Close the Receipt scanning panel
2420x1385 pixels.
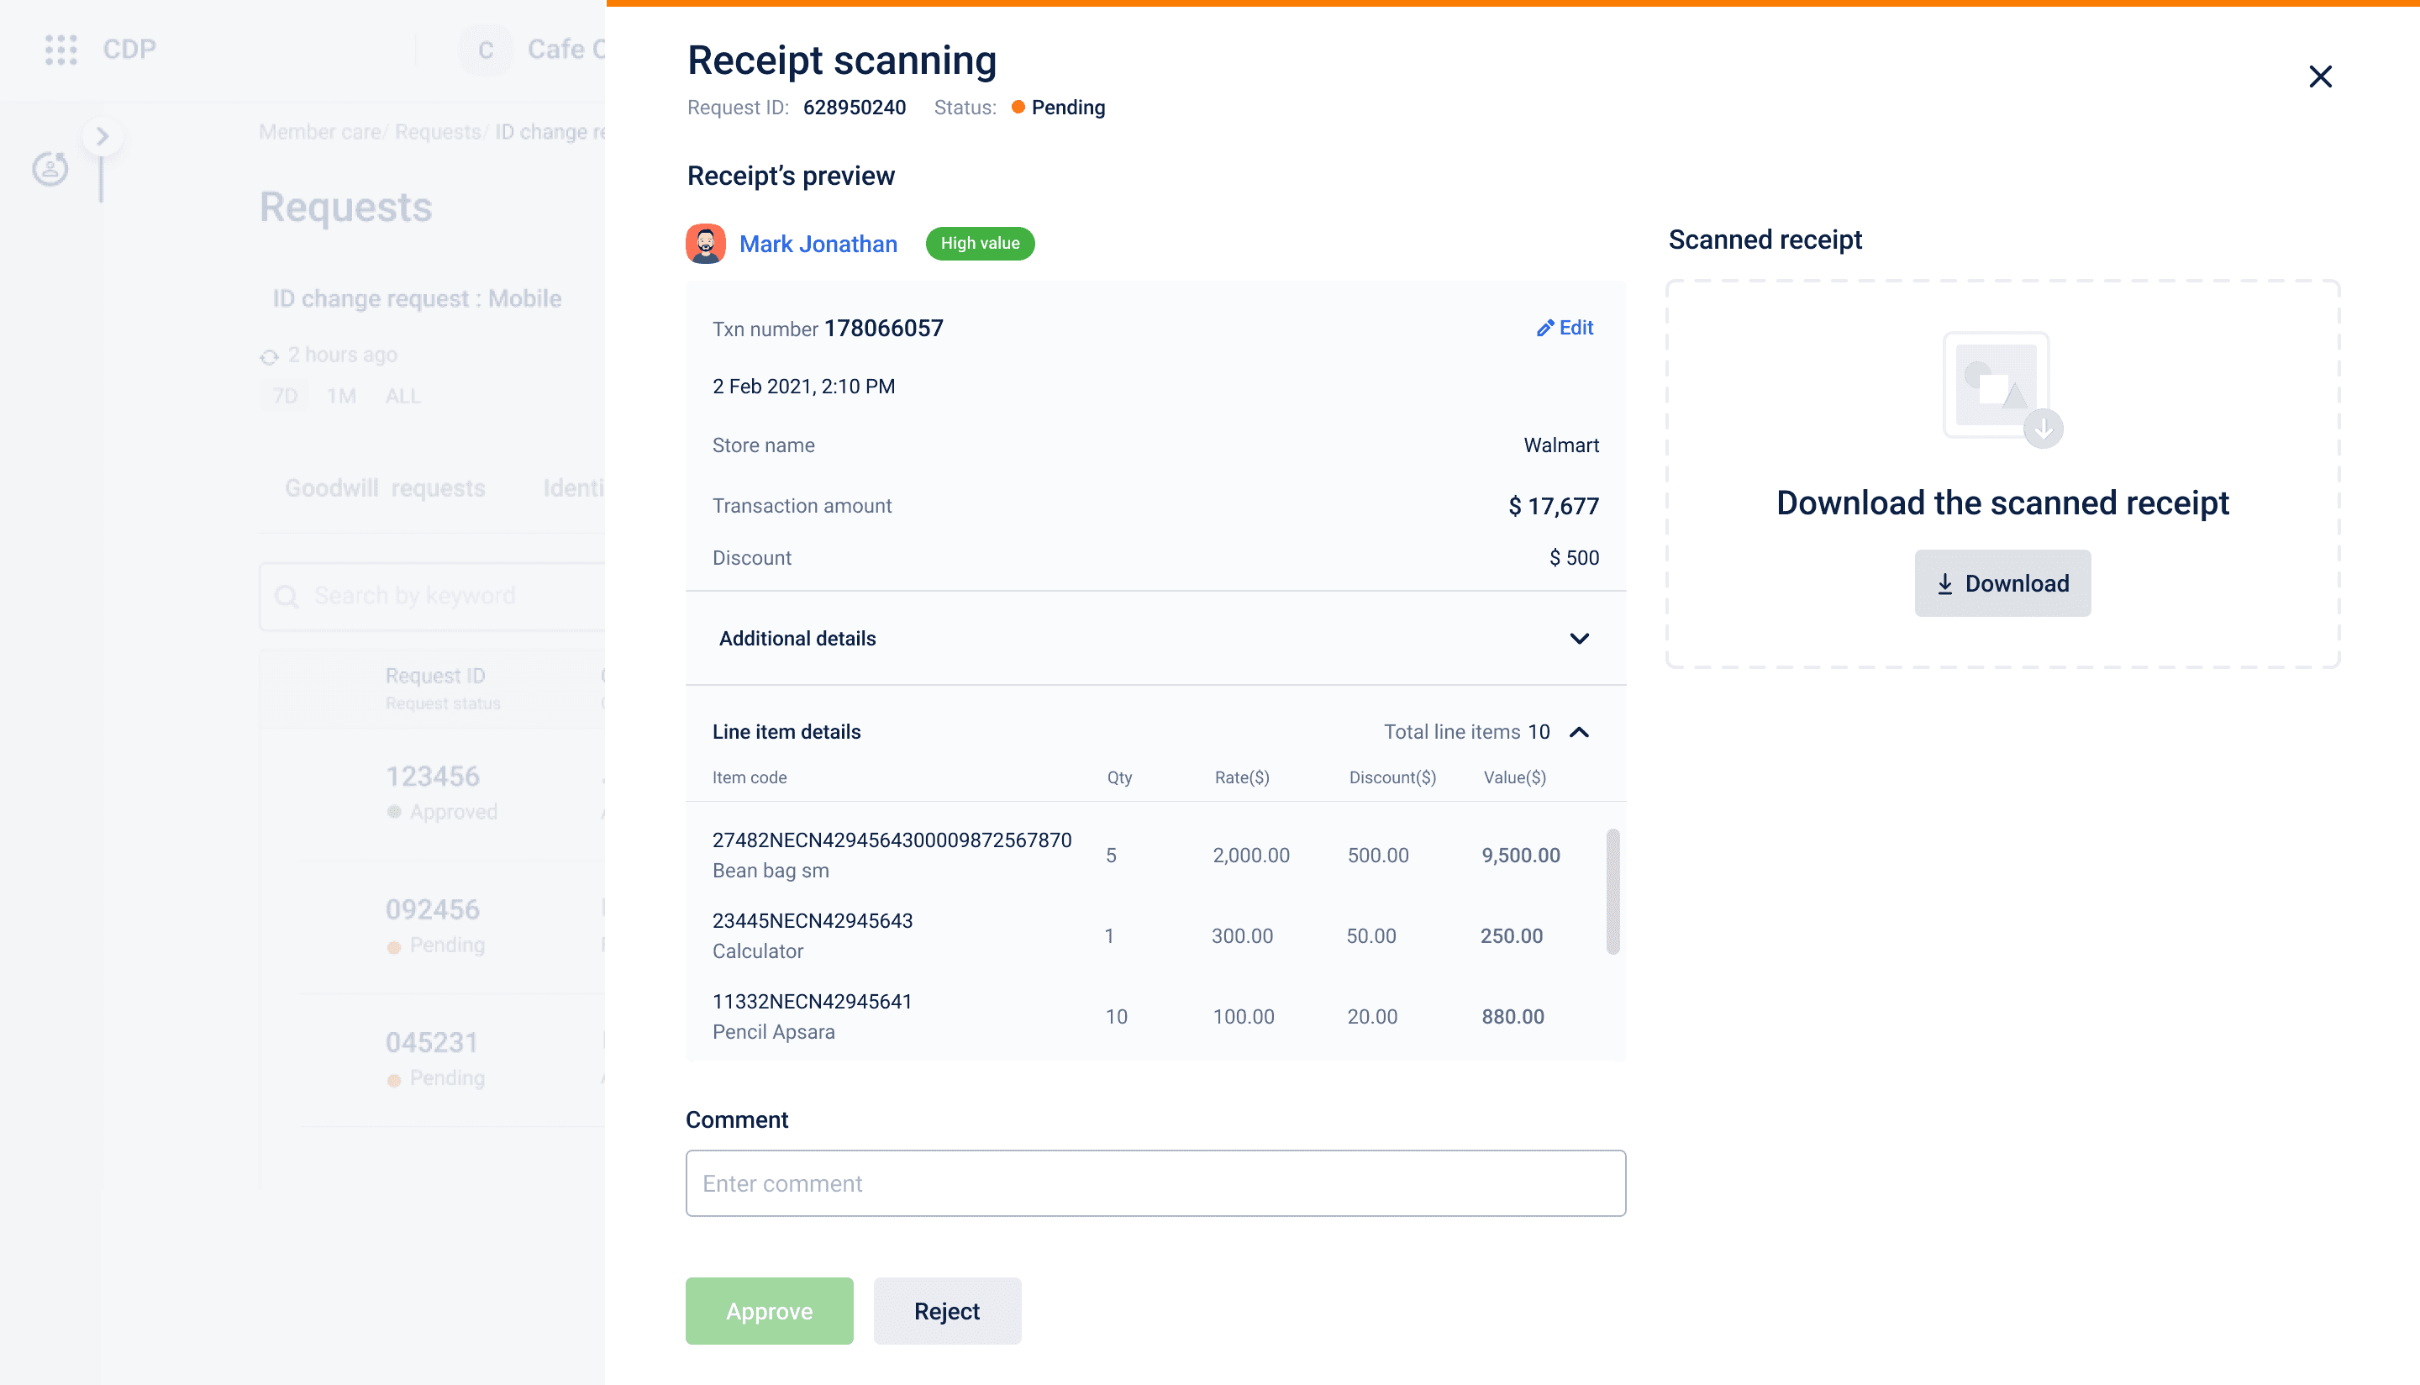(2319, 76)
